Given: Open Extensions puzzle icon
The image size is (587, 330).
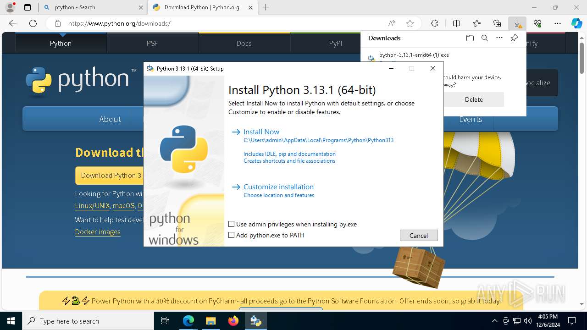Looking at the screenshot, I should coord(434,23).
